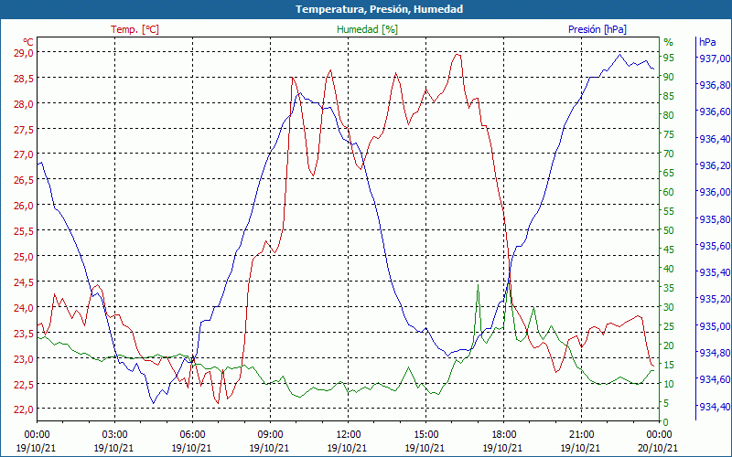The width and height of the screenshot is (732, 457).
Task: Click the green '%' unit label above the humidity axis
Action: 669,42
